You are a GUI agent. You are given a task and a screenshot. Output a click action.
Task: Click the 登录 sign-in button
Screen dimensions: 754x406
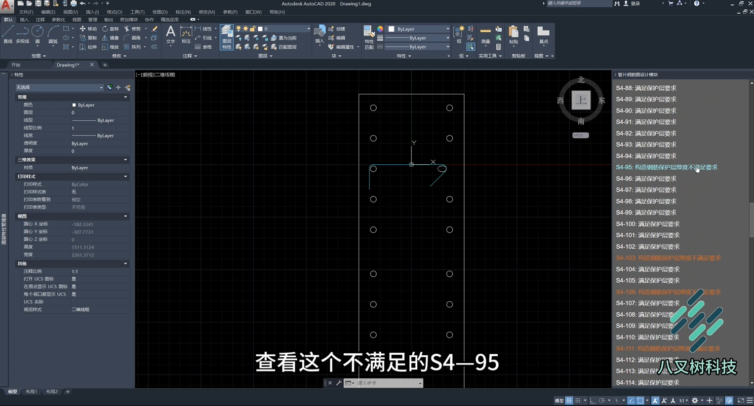tap(632, 3)
